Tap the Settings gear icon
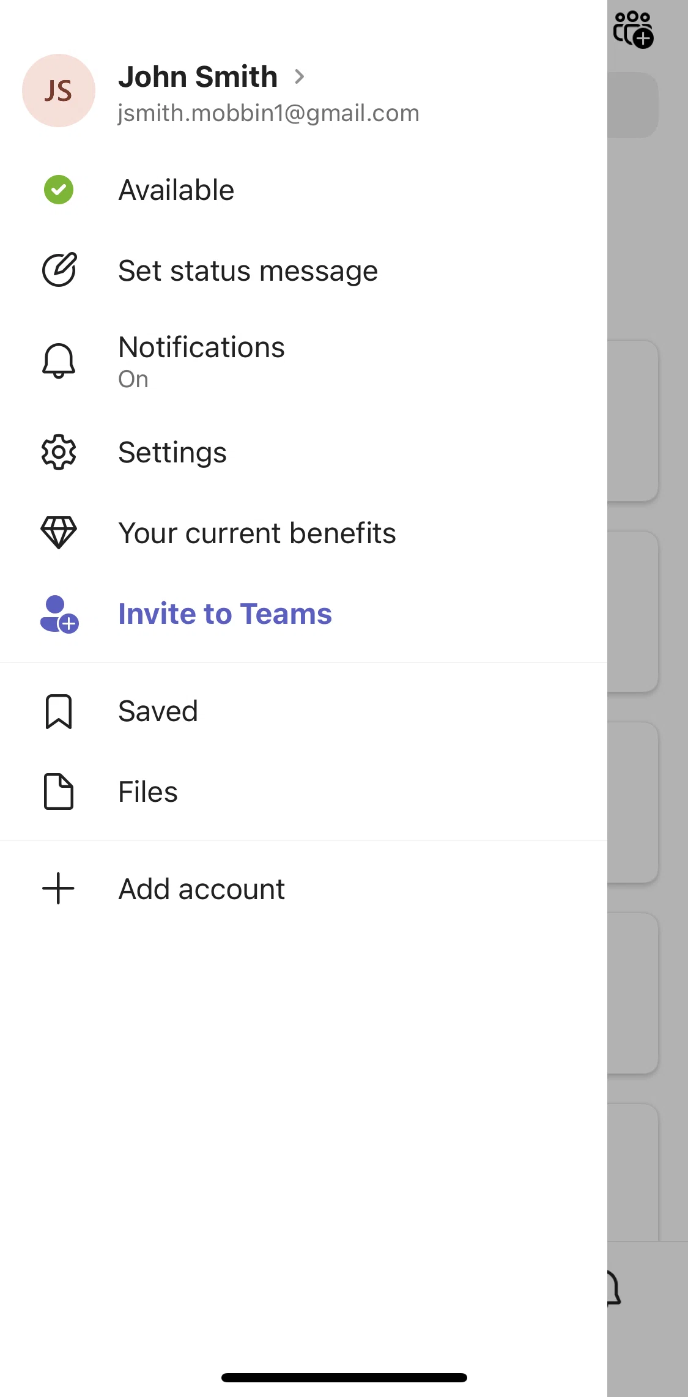The height and width of the screenshot is (1397, 688). coord(59,453)
